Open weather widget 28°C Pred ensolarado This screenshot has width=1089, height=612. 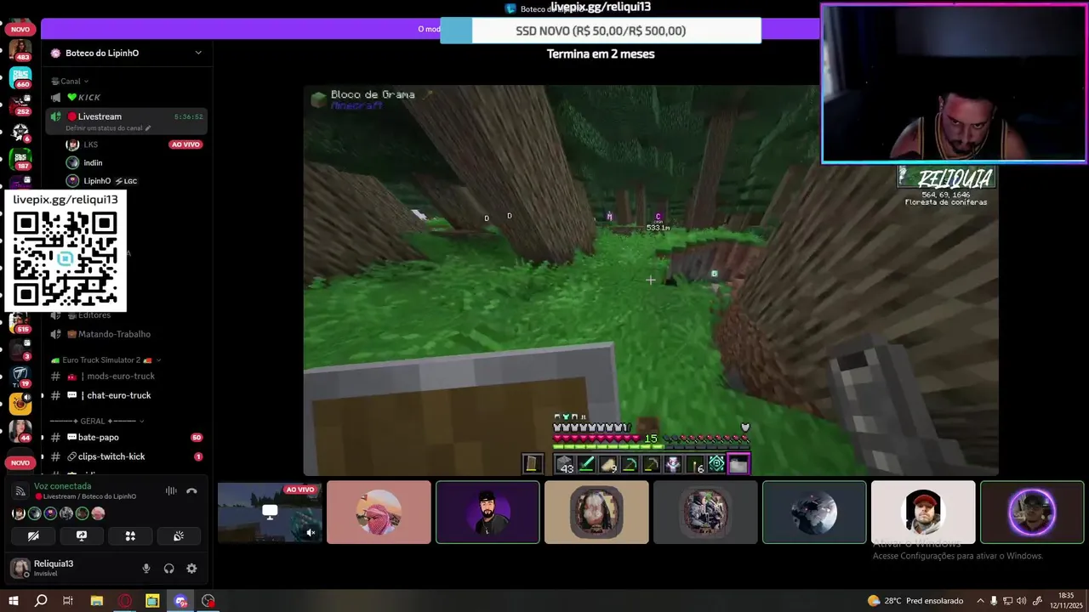[x=915, y=601]
